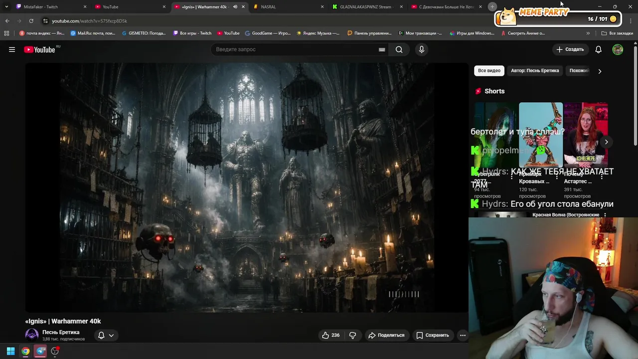
Task: Start voice search with the microphone
Action: click(422, 49)
